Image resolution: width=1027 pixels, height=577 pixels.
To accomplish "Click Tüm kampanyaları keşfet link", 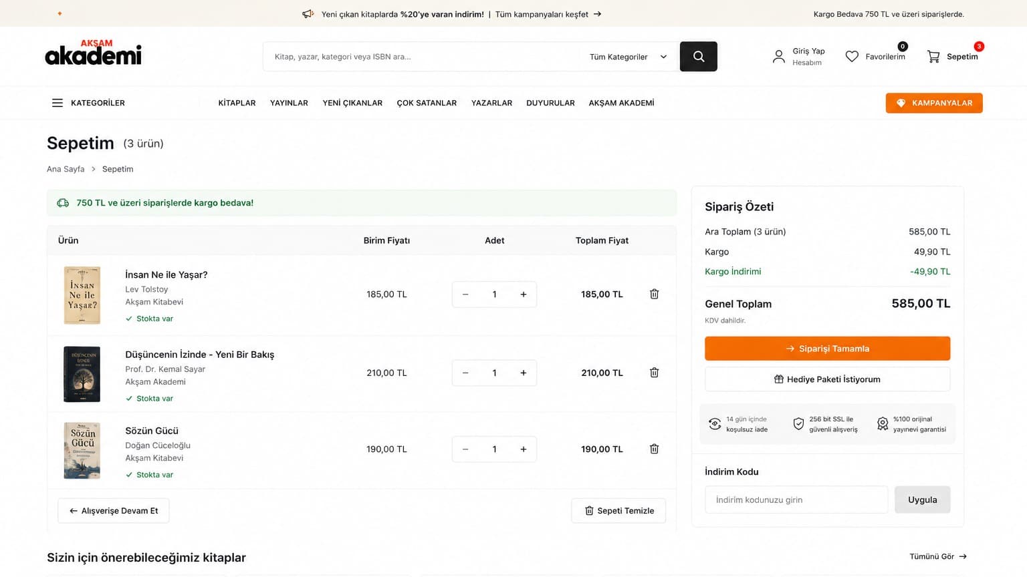I will [x=542, y=14].
